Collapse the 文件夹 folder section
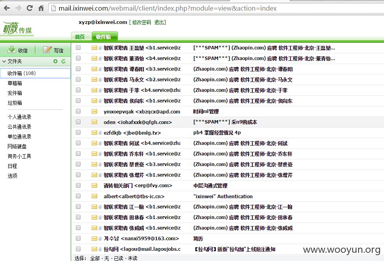Screen dimensions: 384x261 tap(4, 61)
